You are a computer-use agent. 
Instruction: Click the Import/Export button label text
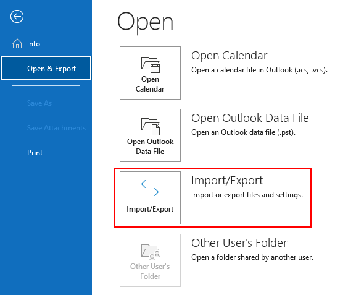tap(150, 209)
